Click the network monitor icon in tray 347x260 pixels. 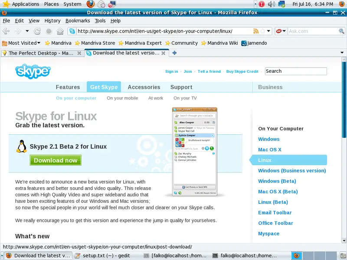coord(282,4)
